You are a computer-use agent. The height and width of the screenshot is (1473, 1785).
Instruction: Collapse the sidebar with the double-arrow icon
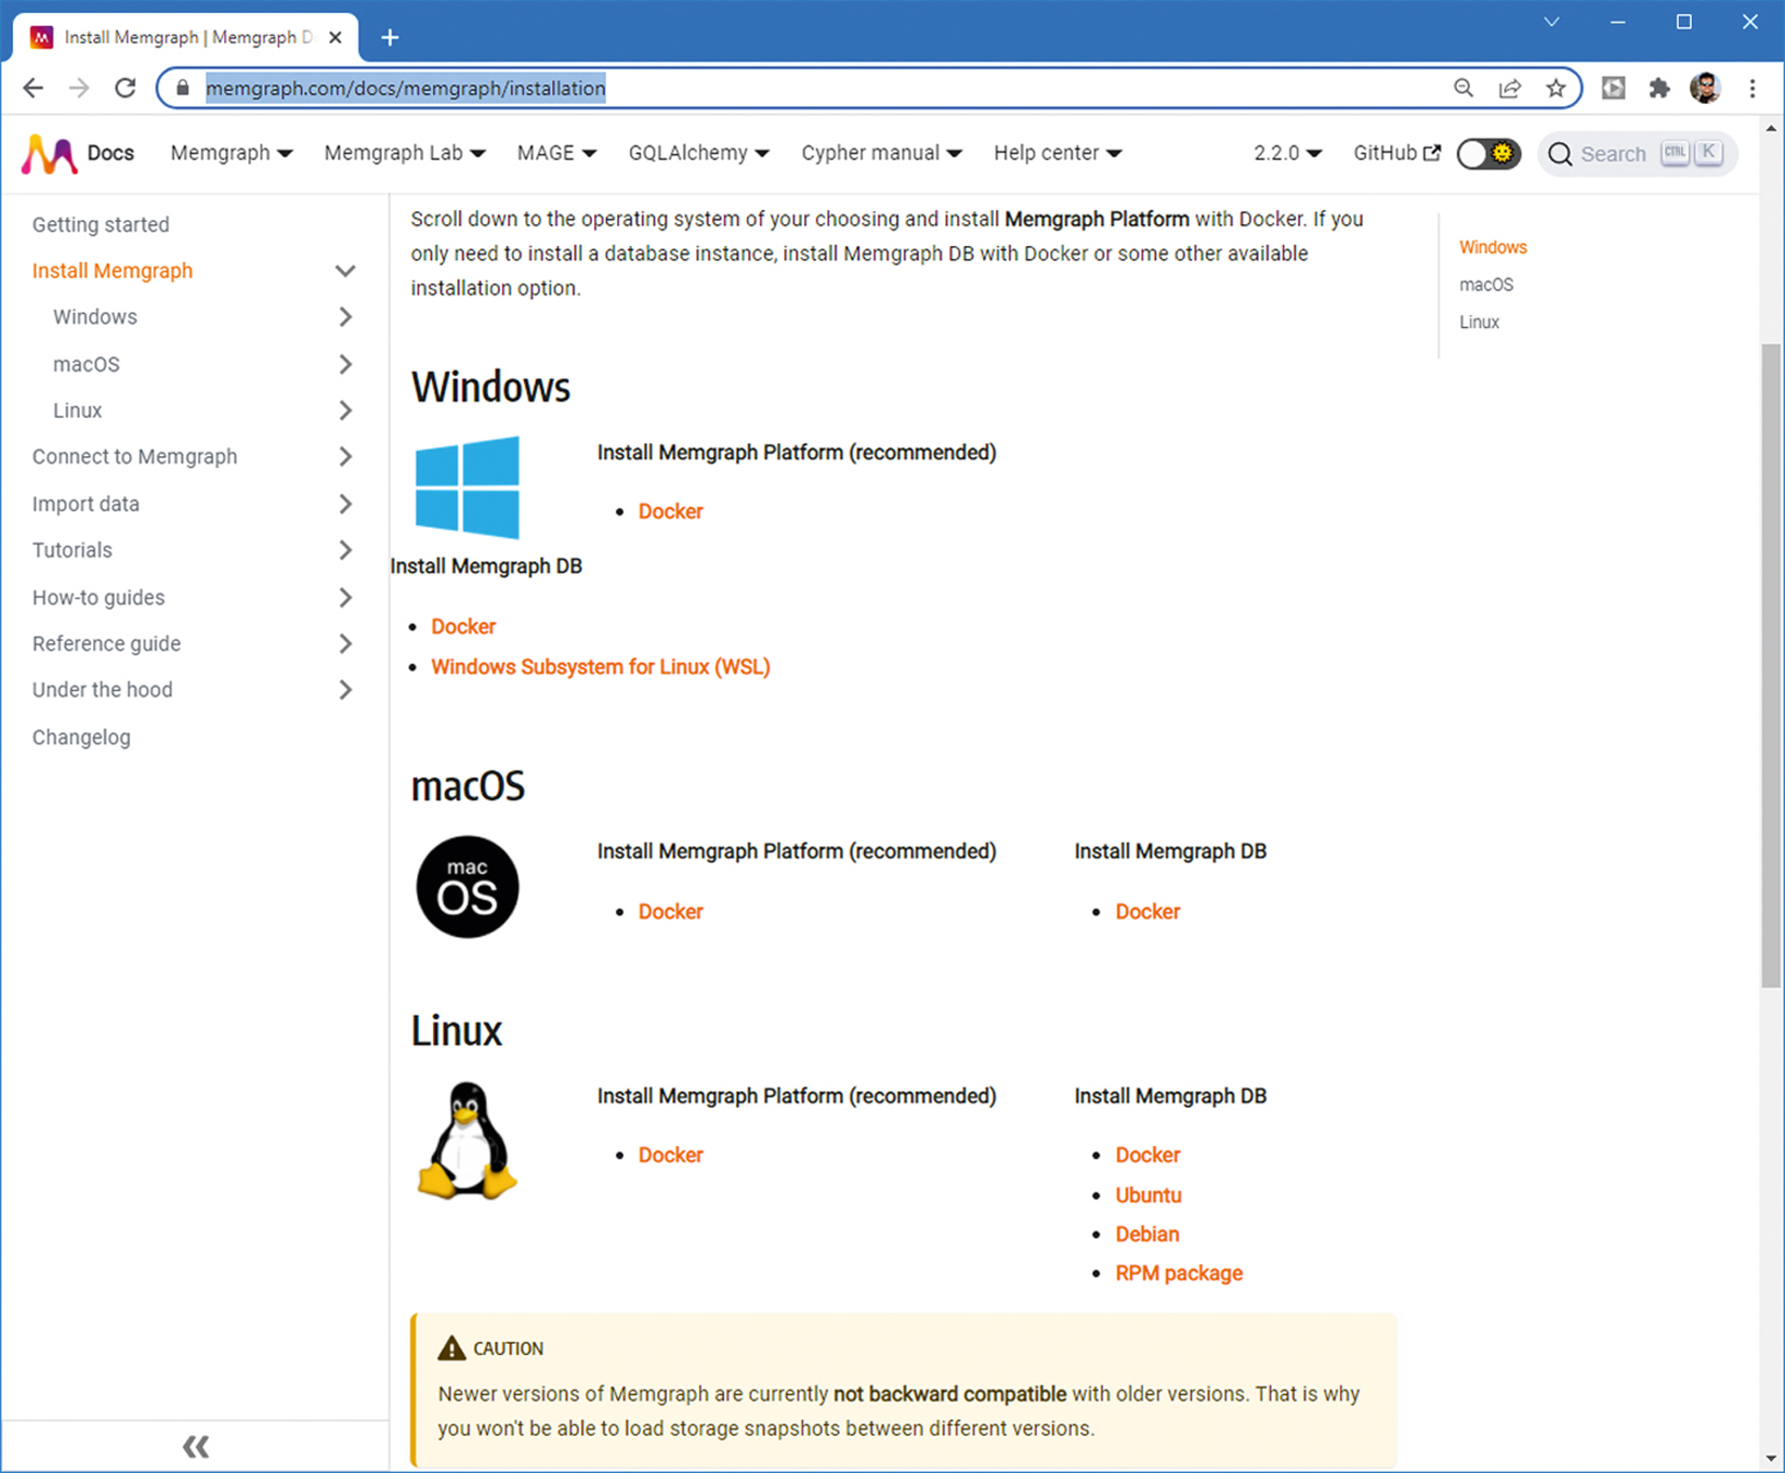[195, 1446]
